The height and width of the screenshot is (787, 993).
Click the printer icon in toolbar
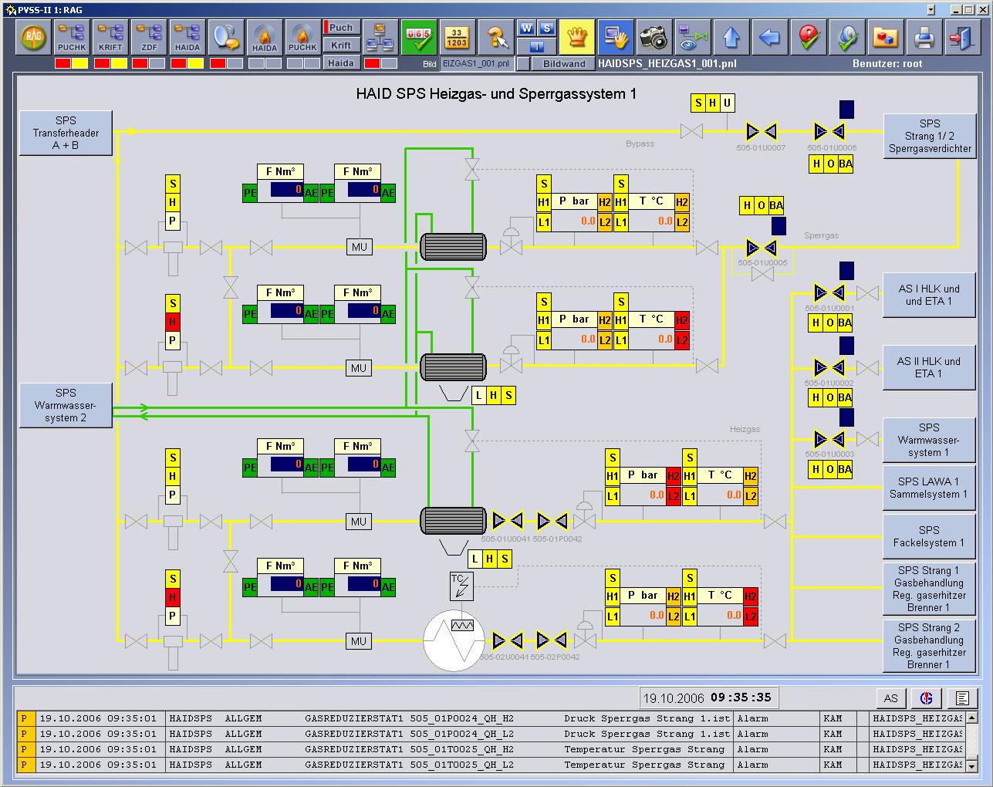[x=924, y=36]
